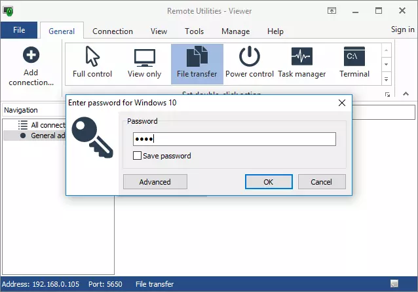Click the status bar icon at bottom right
This screenshot has height=292, width=418.
(x=394, y=283)
